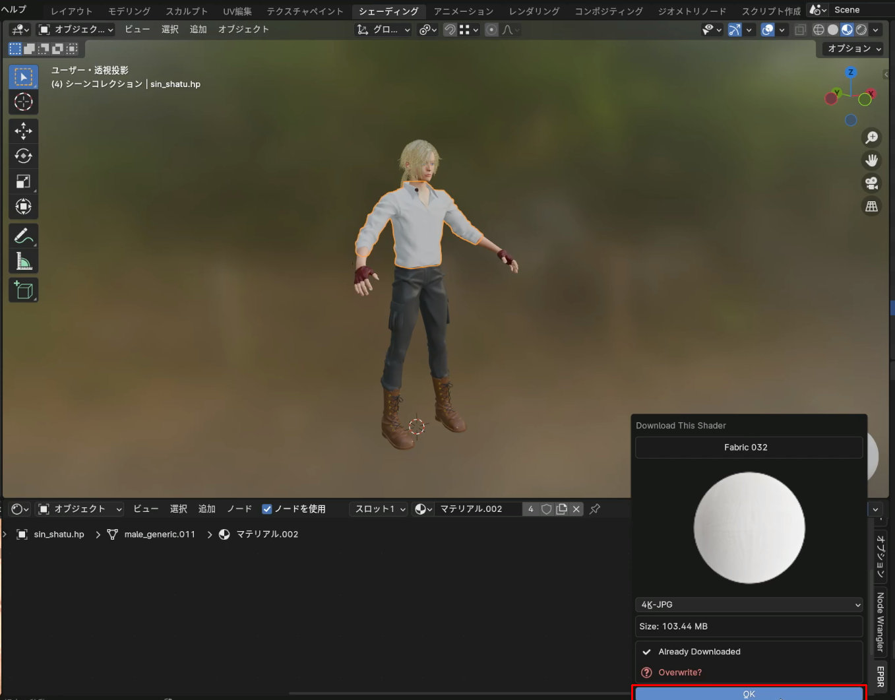Image resolution: width=895 pixels, height=700 pixels.
Task: Toggle the node tree pin icon
Action: coord(595,509)
